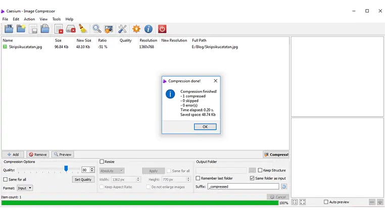Toggle Do not enlarge images checkbox
This screenshot has height=213, width=385.
(149, 187)
